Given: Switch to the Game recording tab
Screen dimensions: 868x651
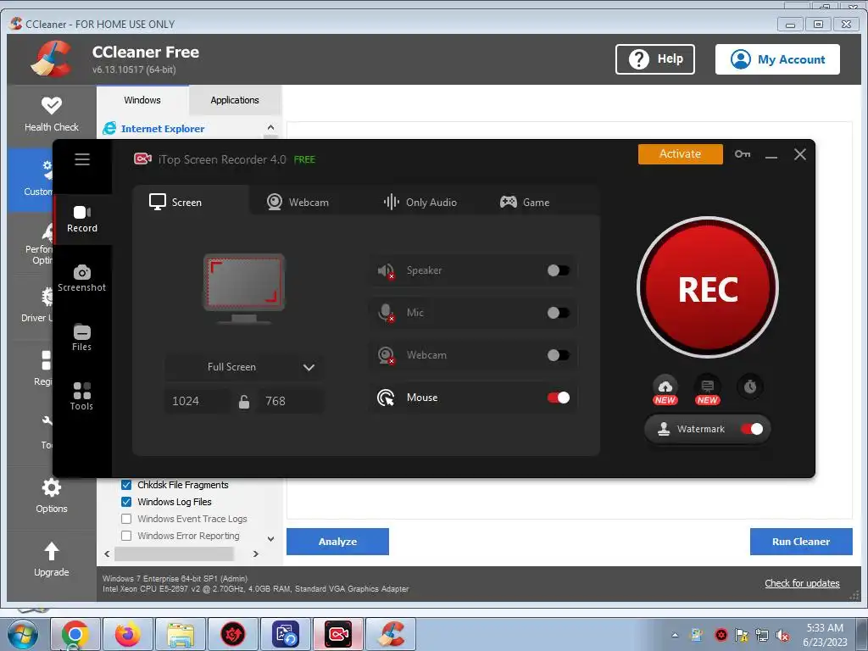Looking at the screenshot, I should pyautogui.click(x=524, y=202).
